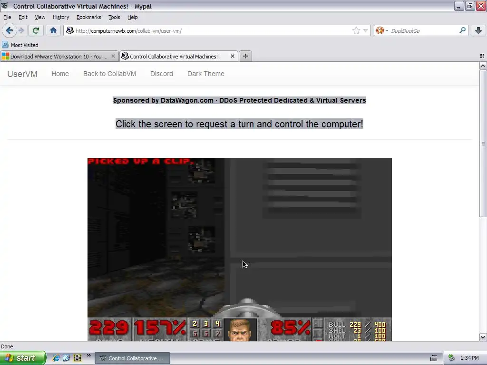Launch Internet Explorer from quick launch
Viewport: 487px width, 365px height.
(56, 358)
